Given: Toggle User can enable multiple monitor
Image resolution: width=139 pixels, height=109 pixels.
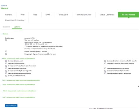Looking at the screenshot, I should click(x=105, y=71).
